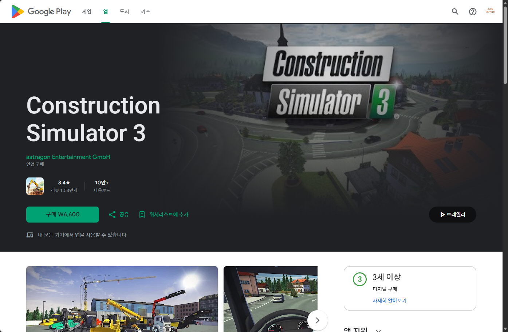
Task: Click the green age rating 3 badge
Action: tap(360, 279)
